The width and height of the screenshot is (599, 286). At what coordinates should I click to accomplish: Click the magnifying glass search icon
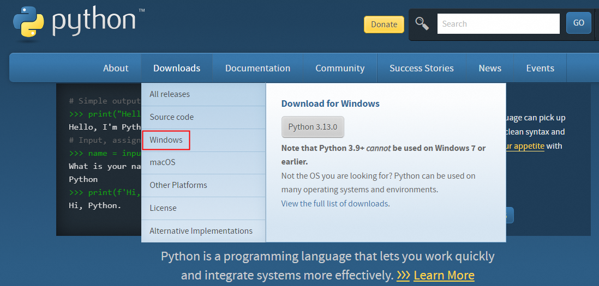click(422, 23)
